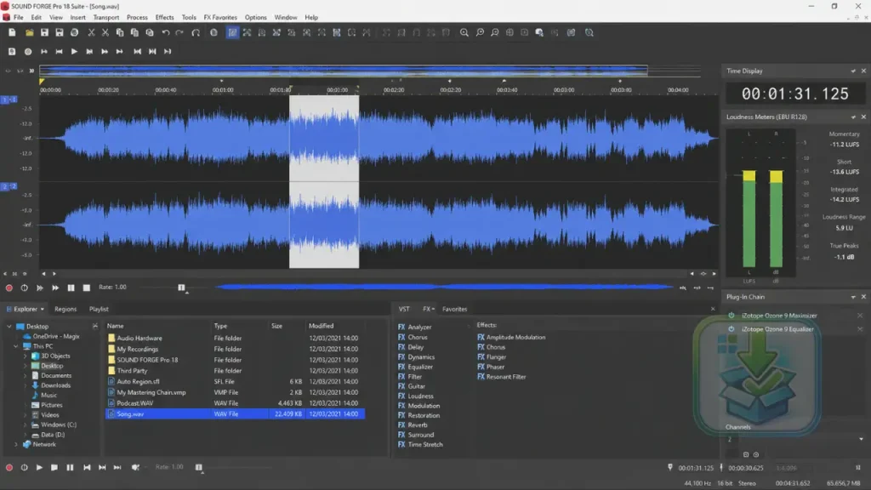Open the File menu
The width and height of the screenshot is (871, 490).
point(19,17)
